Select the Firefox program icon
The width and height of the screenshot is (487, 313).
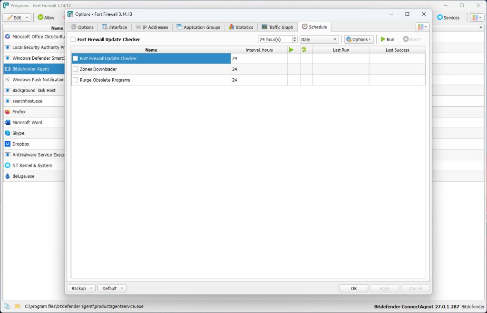(8, 112)
